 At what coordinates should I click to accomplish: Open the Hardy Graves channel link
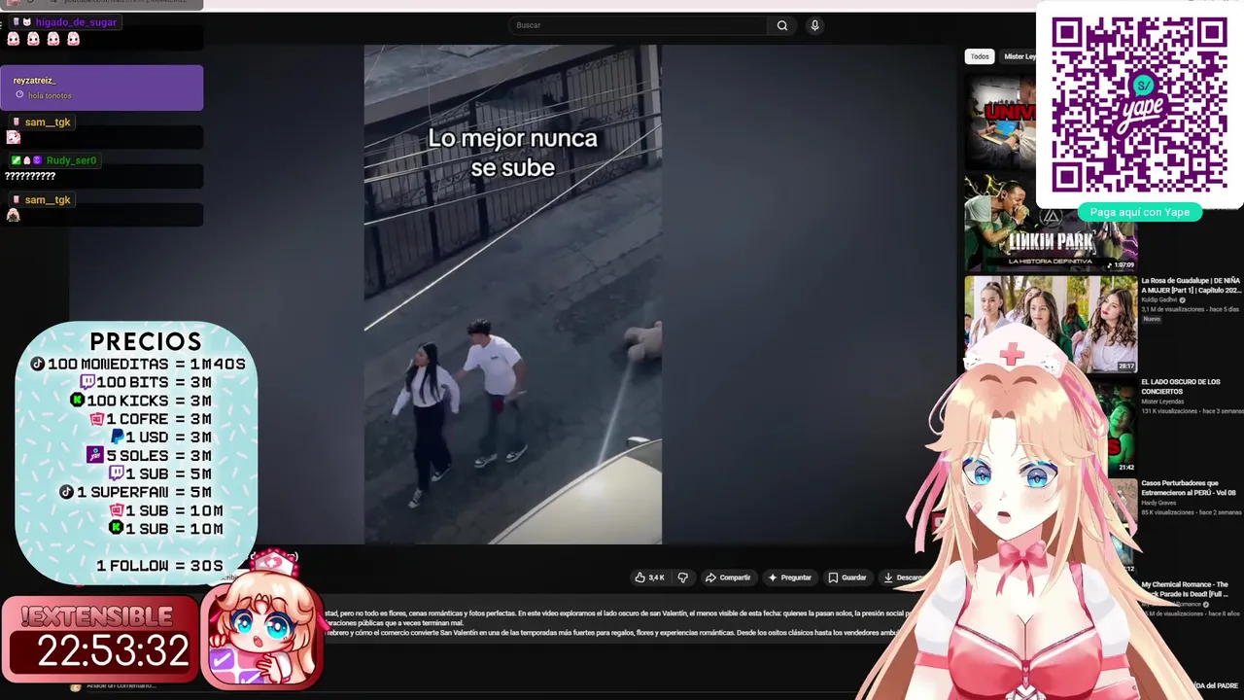coord(1158,503)
